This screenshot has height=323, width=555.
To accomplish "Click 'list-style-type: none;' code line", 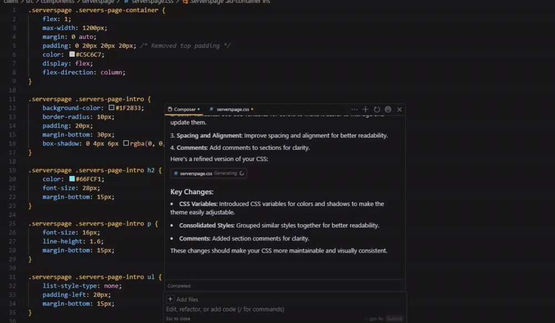I will tap(82, 286).
